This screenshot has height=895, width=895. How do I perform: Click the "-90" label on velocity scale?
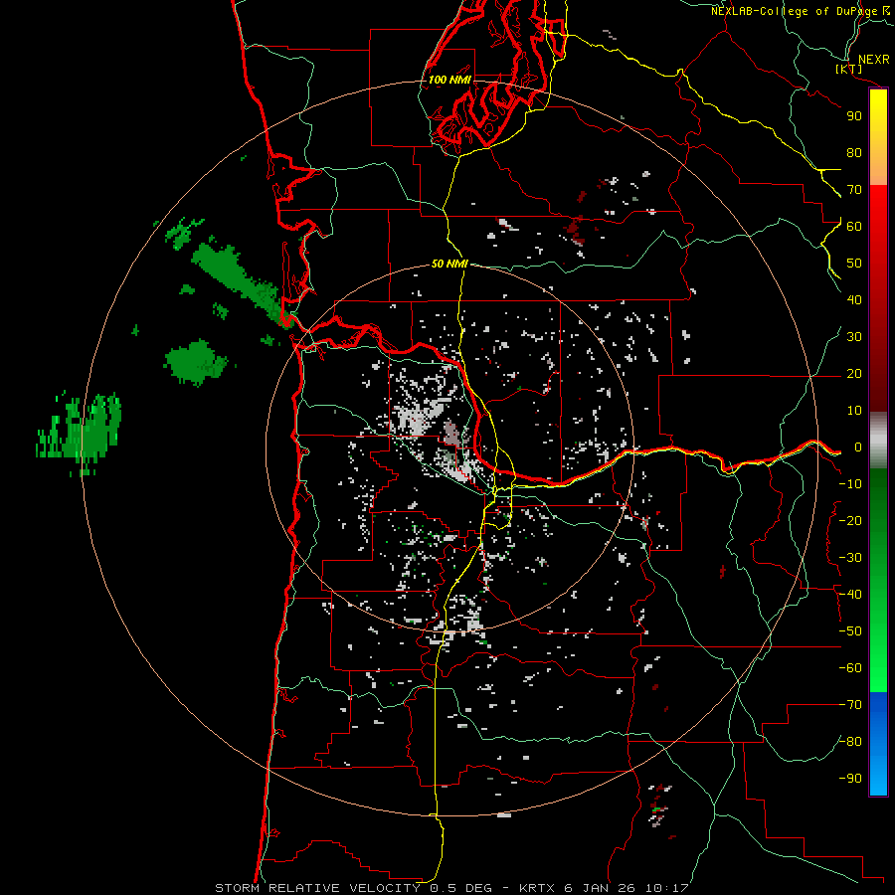(850, 779)
